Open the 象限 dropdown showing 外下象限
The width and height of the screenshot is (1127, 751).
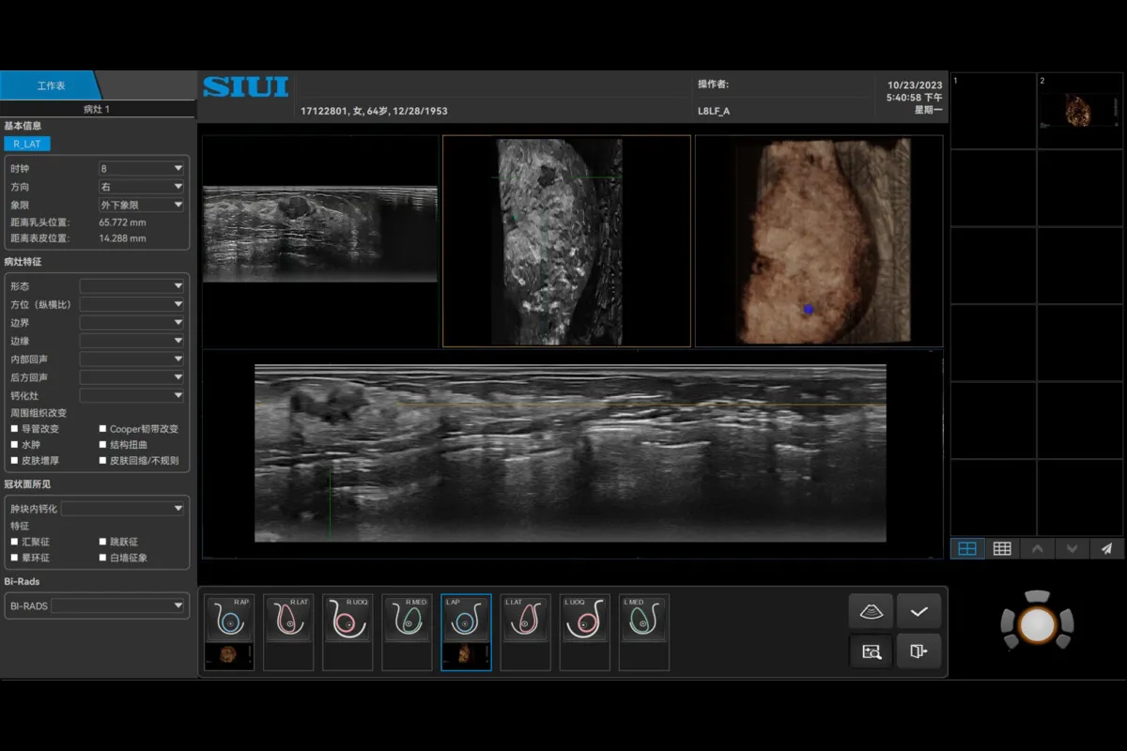(142, 205)
